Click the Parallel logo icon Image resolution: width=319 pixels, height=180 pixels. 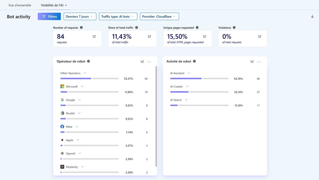(62, 113)
